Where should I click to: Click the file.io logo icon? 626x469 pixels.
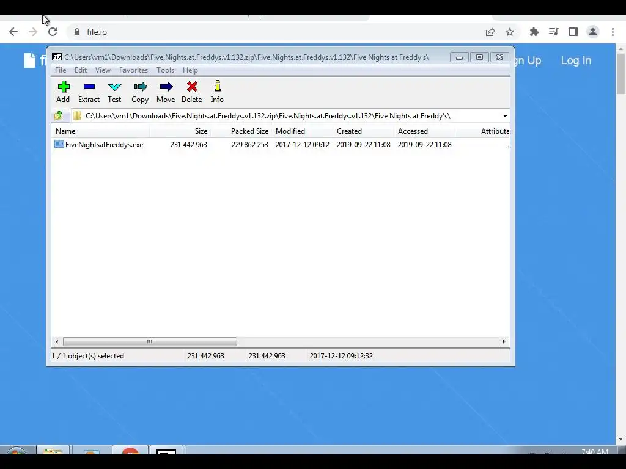(x=30, y=60)
